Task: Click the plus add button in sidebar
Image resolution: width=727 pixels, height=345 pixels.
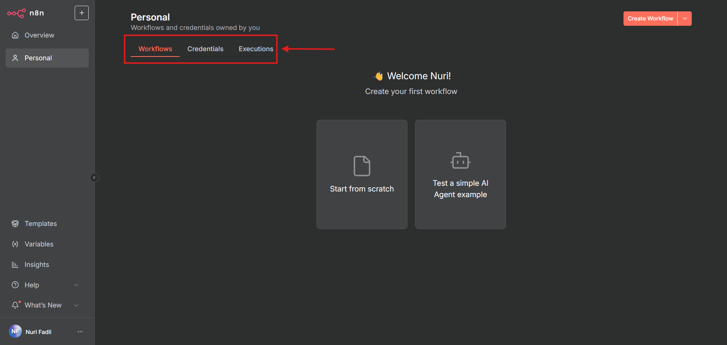Action: tap(81, 13)
